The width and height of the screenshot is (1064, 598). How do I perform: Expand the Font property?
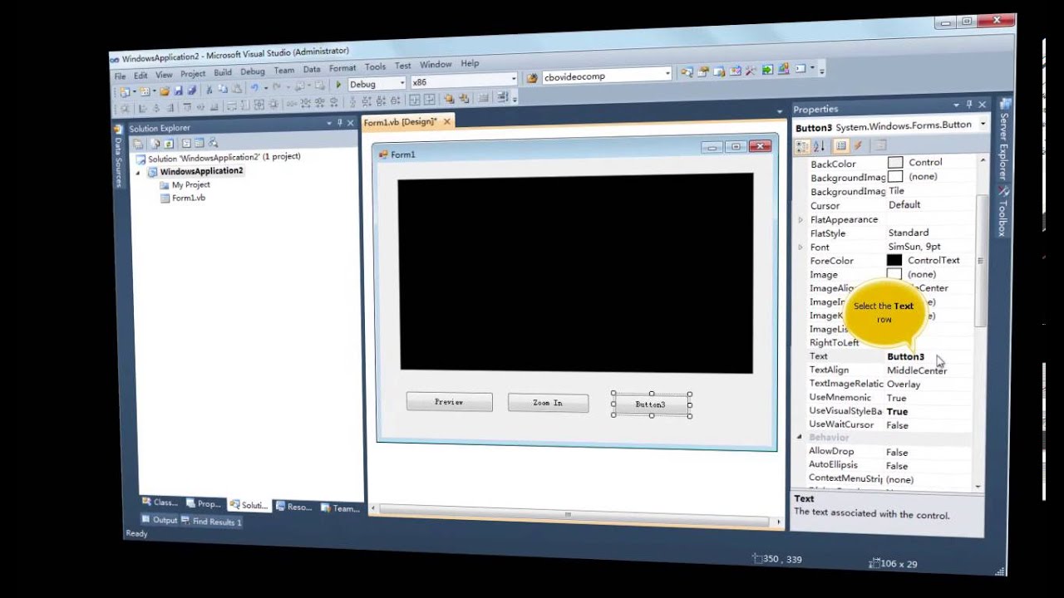click(x=800, y=248)
